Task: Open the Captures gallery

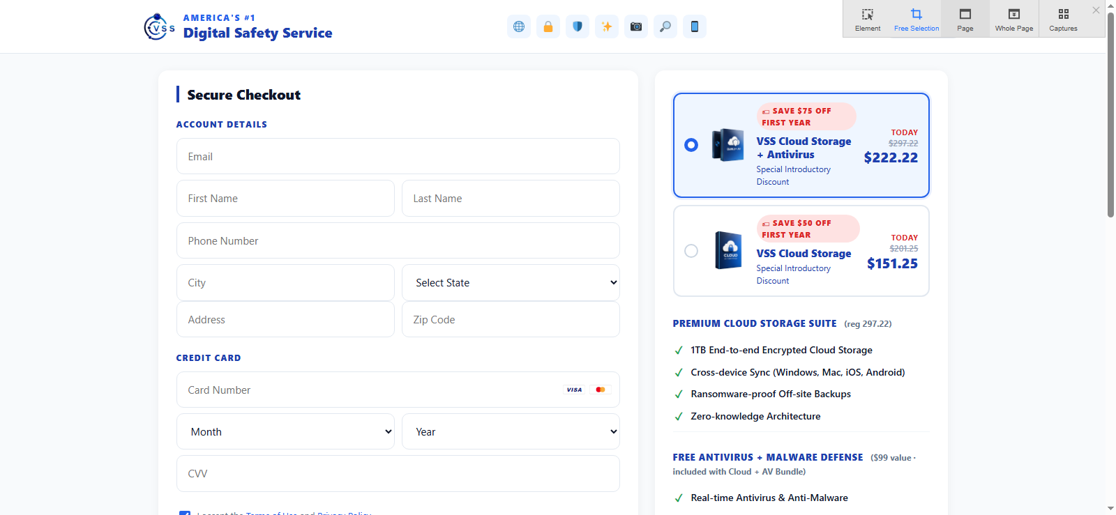Action: point(1063,19)
